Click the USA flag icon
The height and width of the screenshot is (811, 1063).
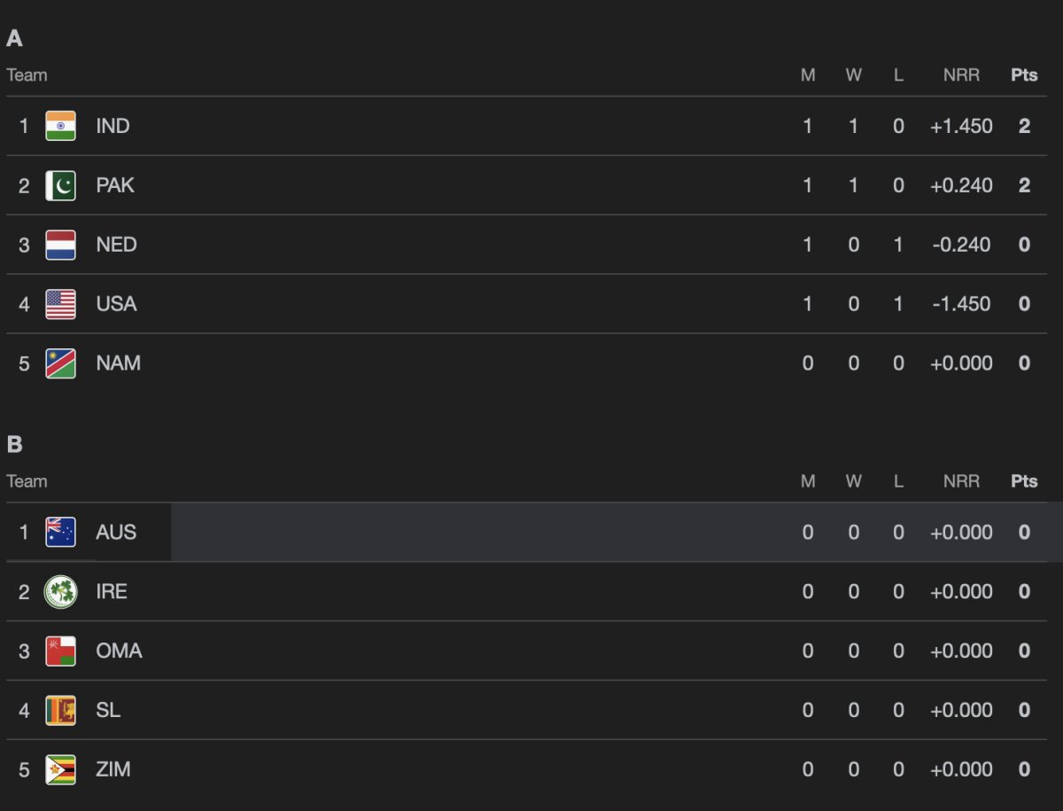point(60,304)
